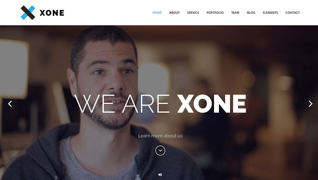Click the XONE X-shaped logo icon
The image size is (318, 180).
click(28, 13)
